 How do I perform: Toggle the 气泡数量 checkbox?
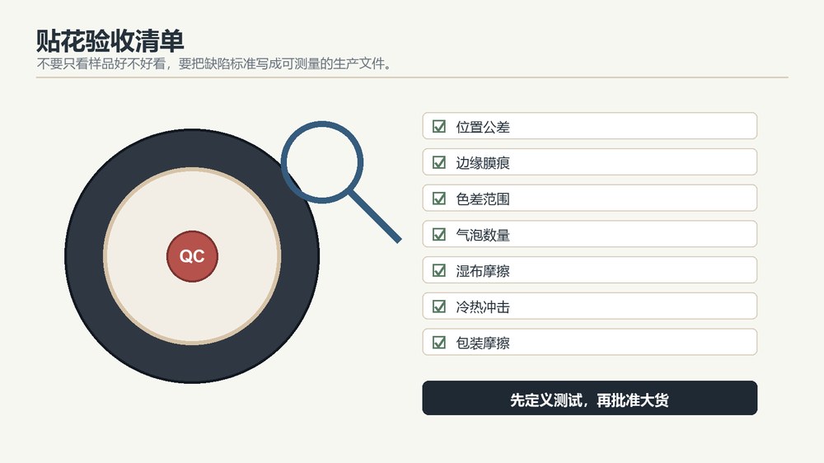click(439, 235)
